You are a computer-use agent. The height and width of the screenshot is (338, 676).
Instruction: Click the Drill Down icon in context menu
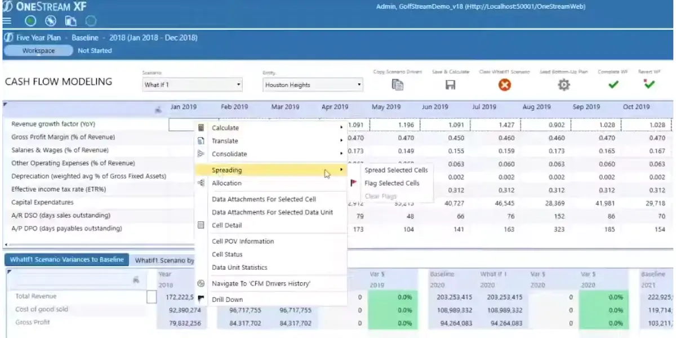pyautogui.click(x=201, y=299)
